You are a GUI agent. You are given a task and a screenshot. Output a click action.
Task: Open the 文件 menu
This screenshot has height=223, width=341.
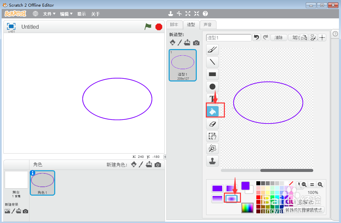pos(49,14)
